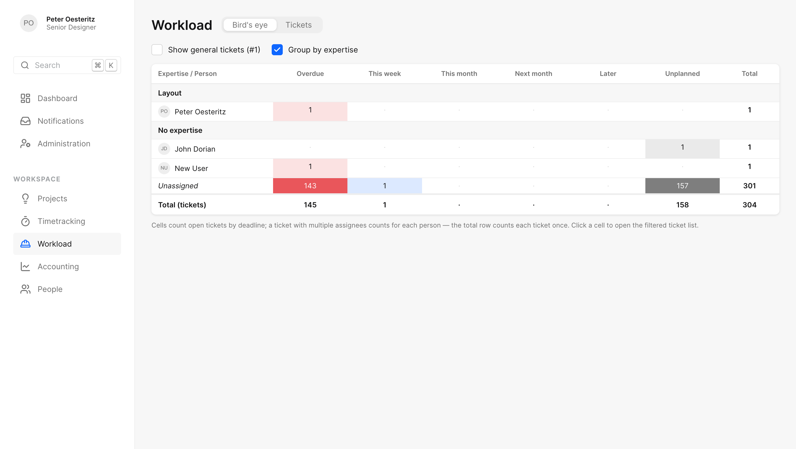Click the Projects lightbulb icon

(x=25, y=199)
